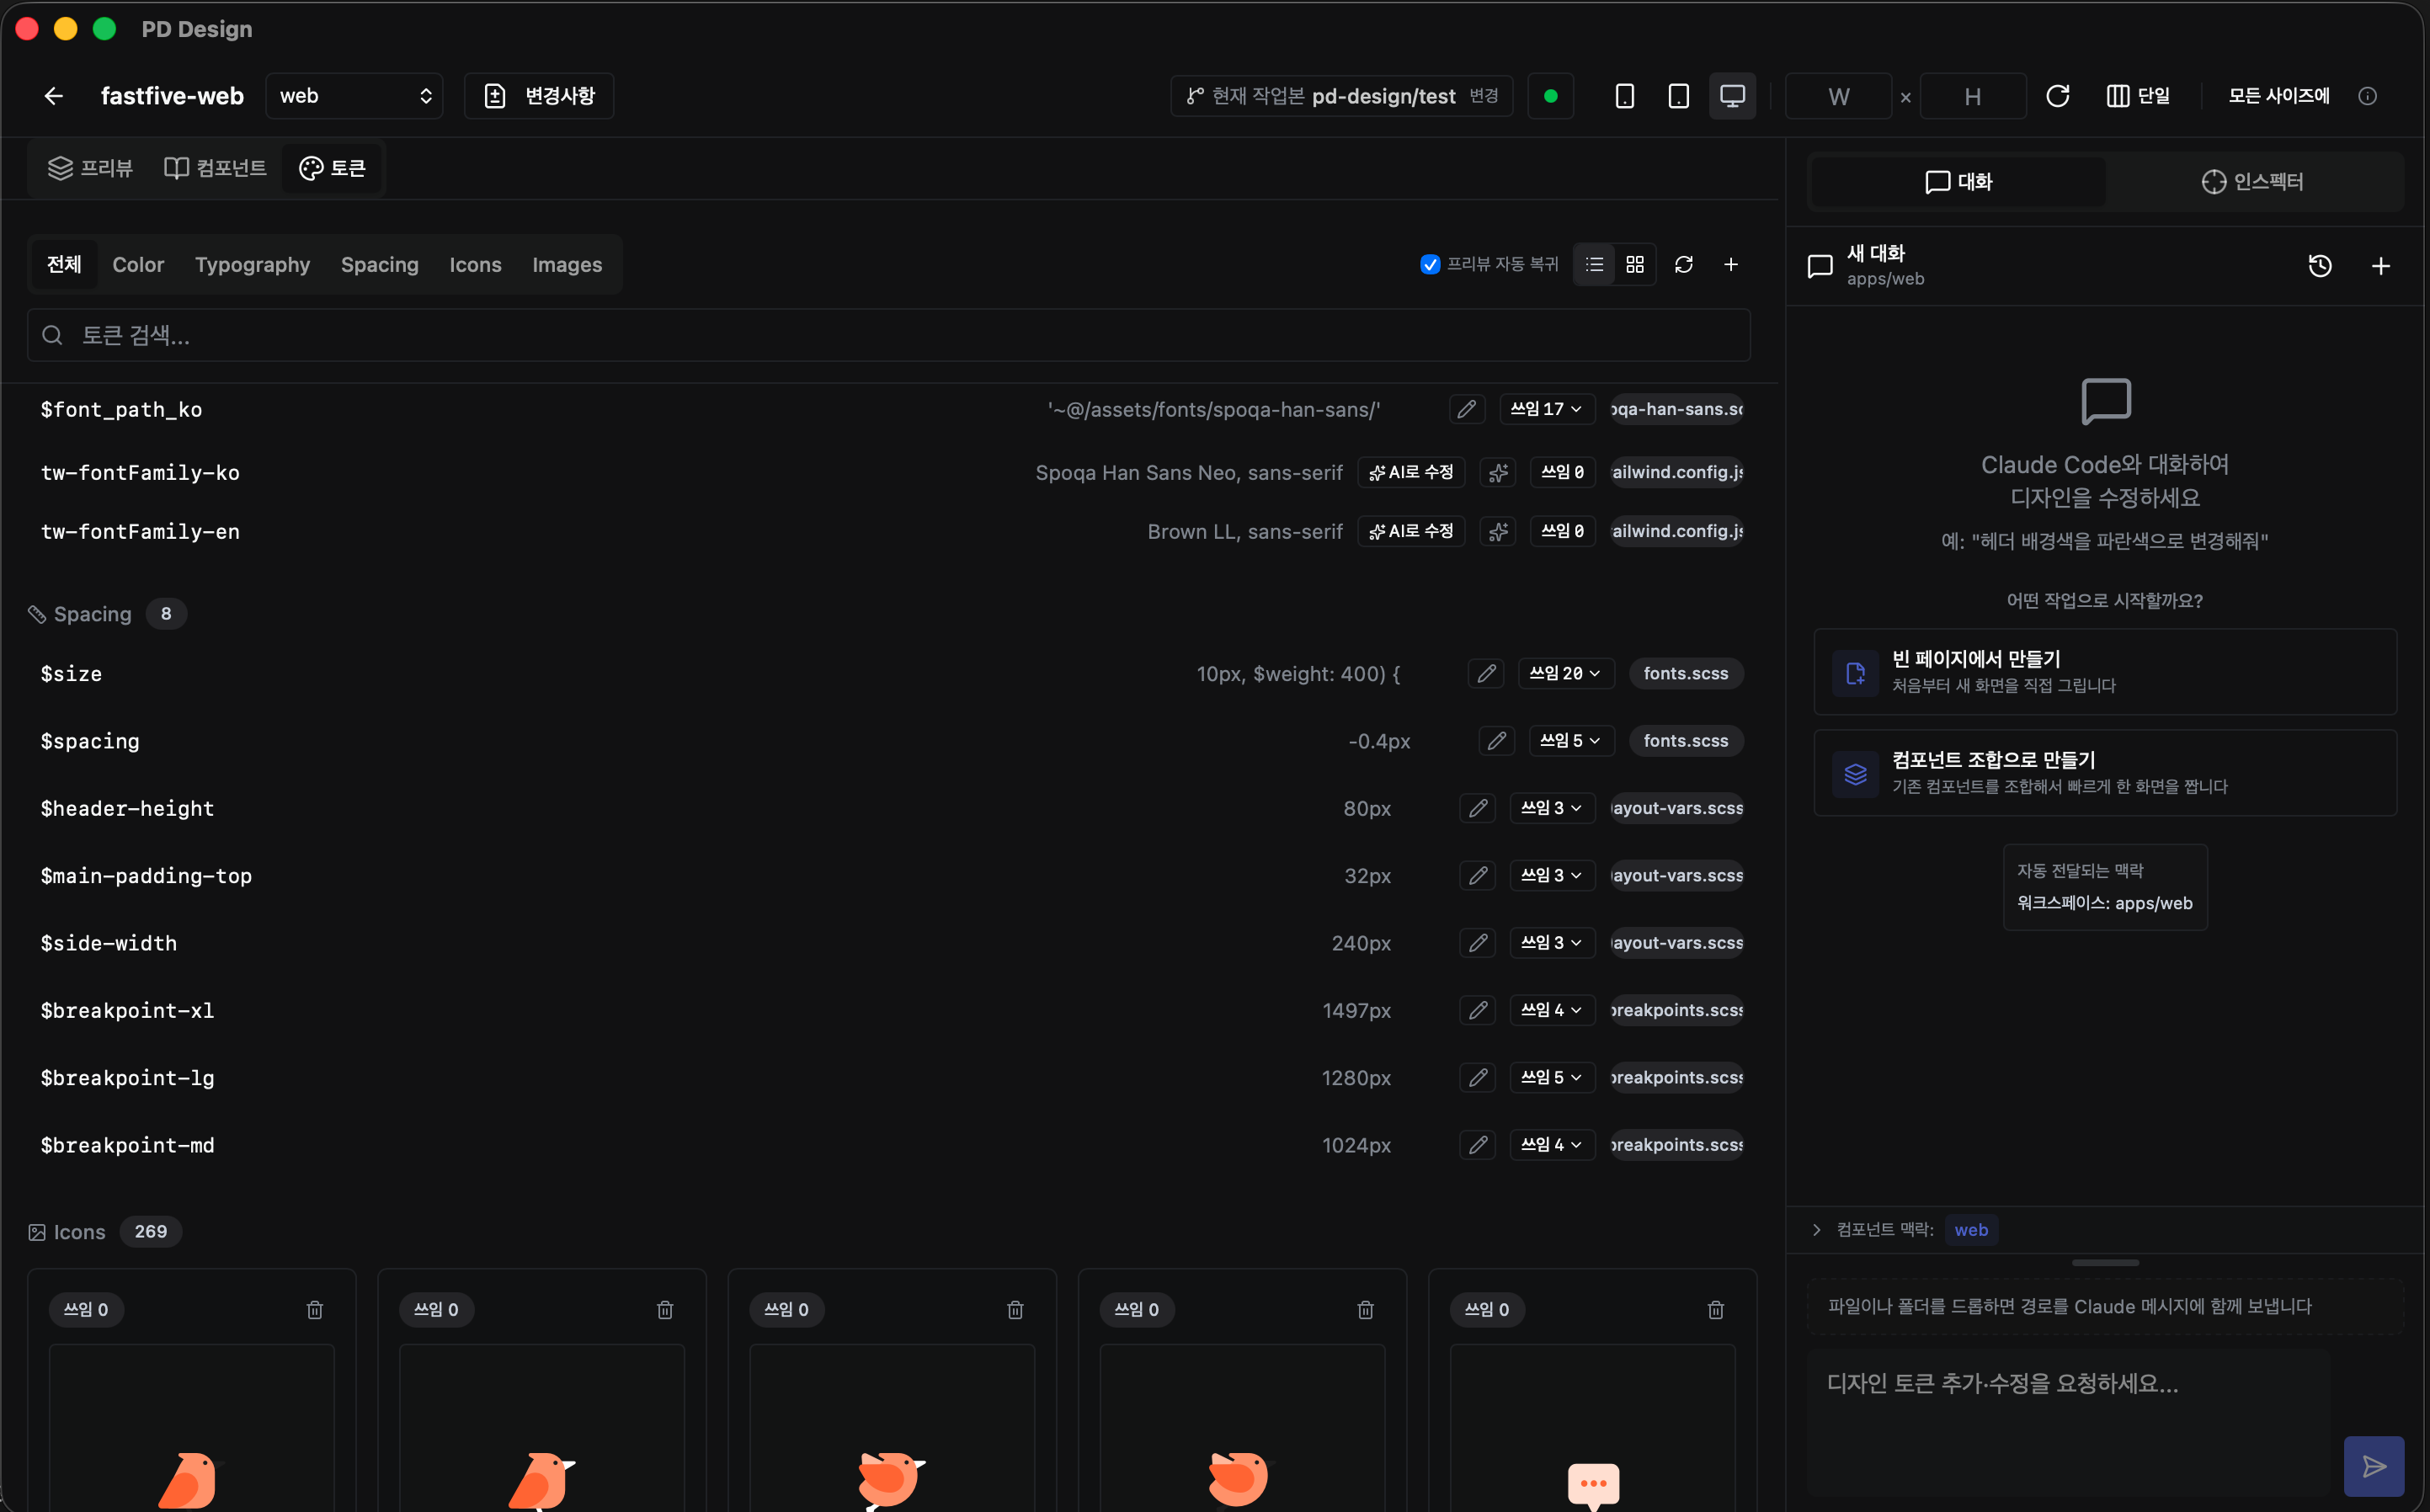The image size is (2430, 1512).
Task: Open the info icon beside 모든 사이즈에
Action: (2367, 96)
